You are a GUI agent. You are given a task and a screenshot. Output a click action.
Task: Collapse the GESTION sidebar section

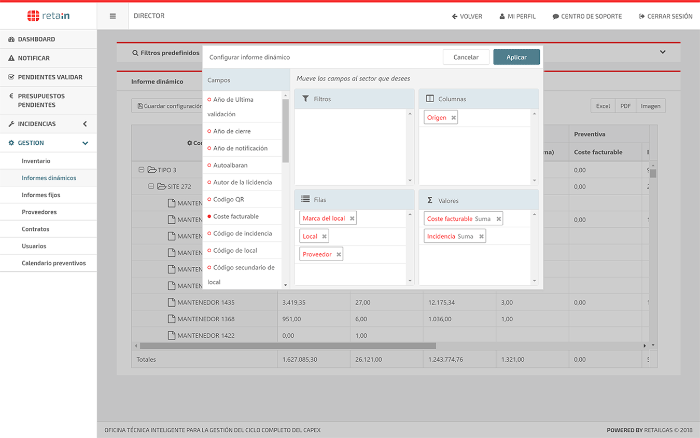pos(85,143)
